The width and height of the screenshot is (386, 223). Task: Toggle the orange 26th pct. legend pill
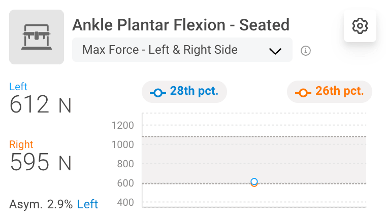330,92
